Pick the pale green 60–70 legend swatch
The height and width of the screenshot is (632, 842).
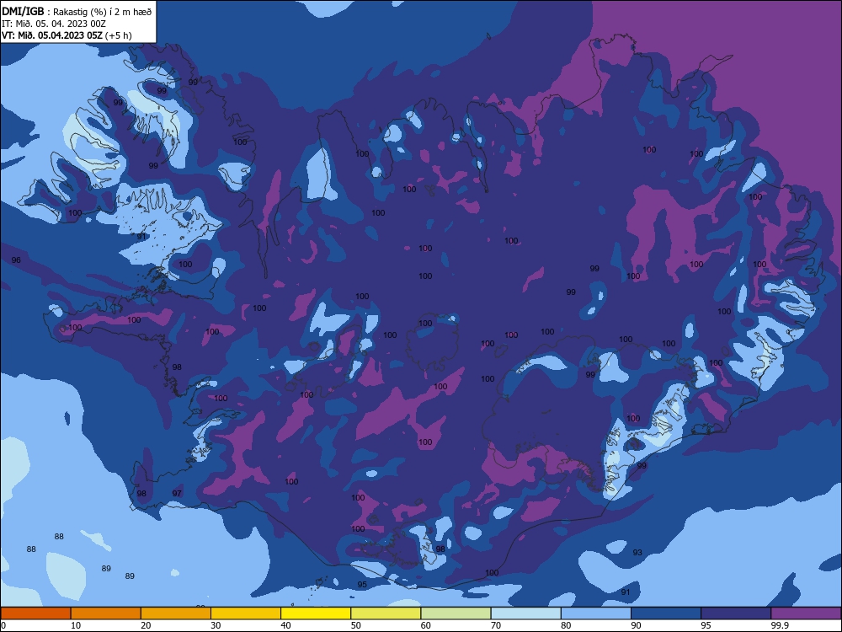click(456, 613)
